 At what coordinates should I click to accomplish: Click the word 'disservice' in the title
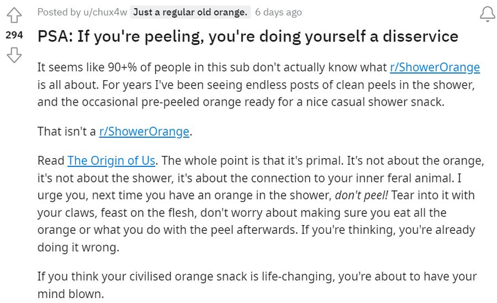(x=420, y=36)
